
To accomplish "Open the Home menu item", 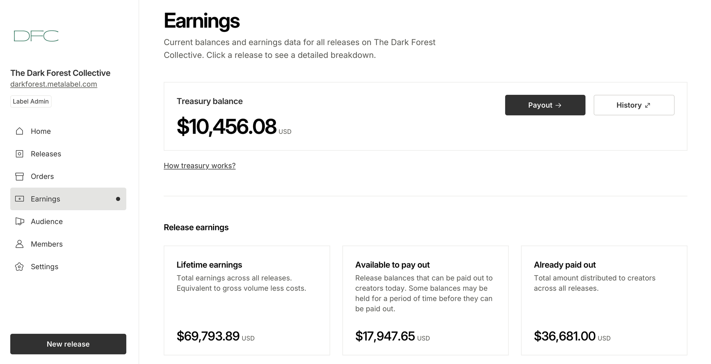I will [41, 131].
